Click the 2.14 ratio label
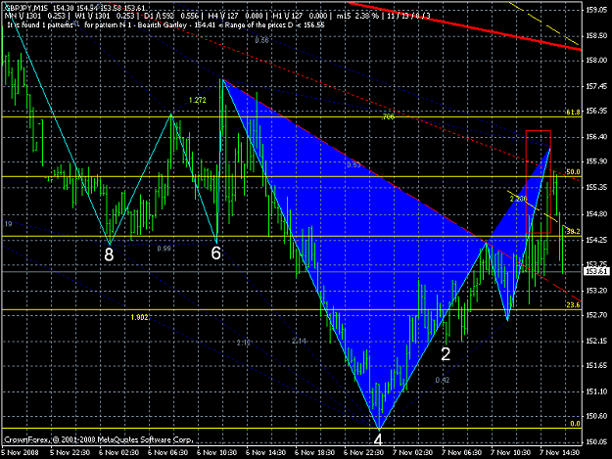The image size is (612, 459). (299, 341)
